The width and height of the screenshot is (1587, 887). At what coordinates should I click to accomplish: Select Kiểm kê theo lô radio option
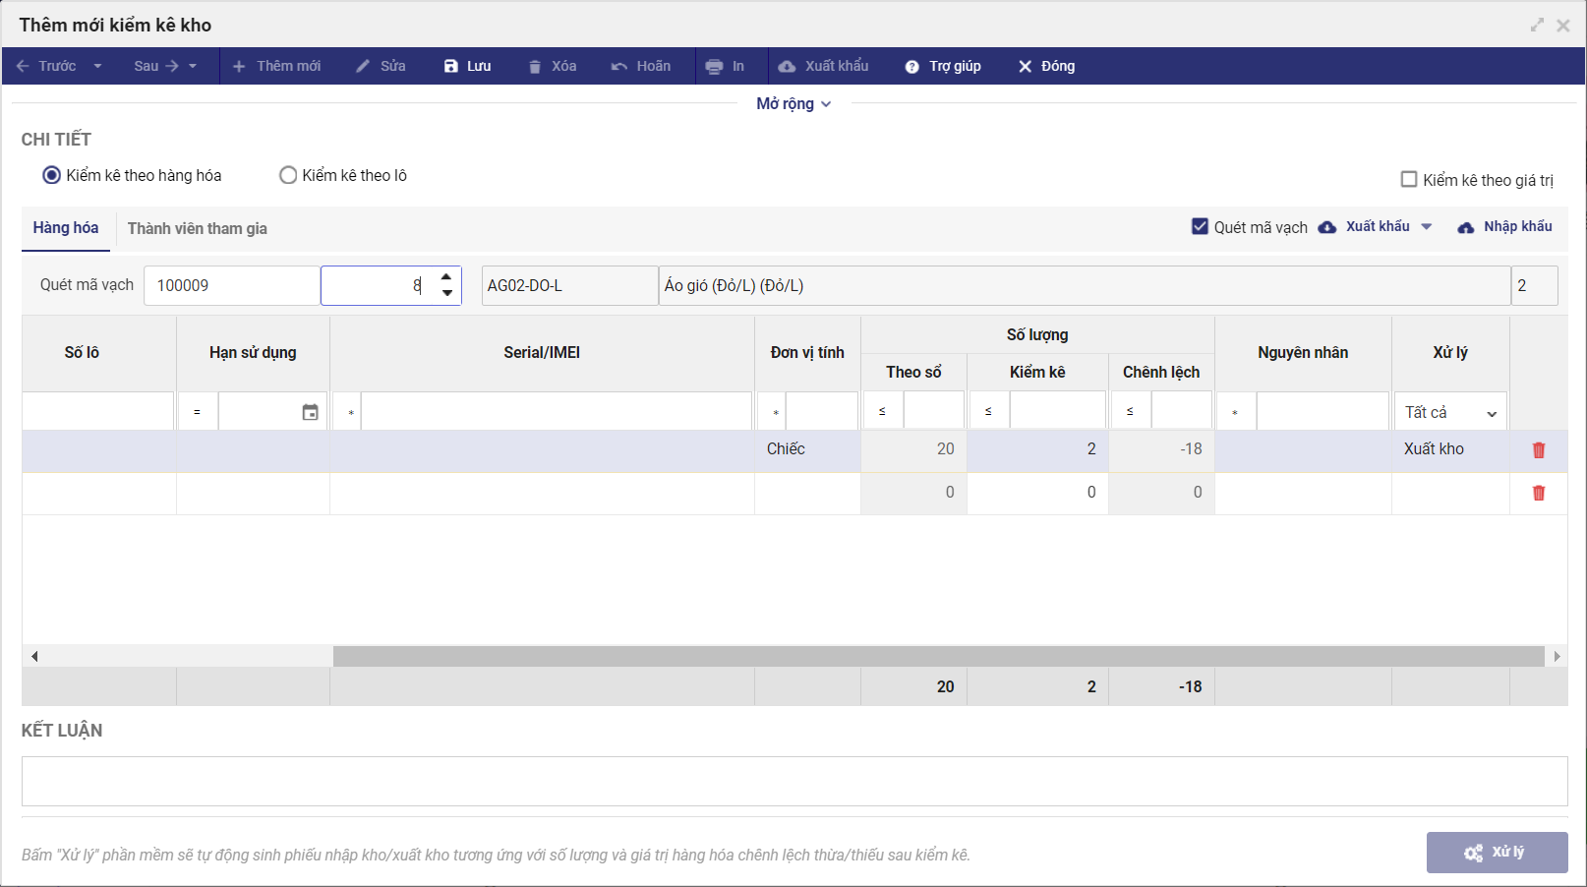(288, 175)
